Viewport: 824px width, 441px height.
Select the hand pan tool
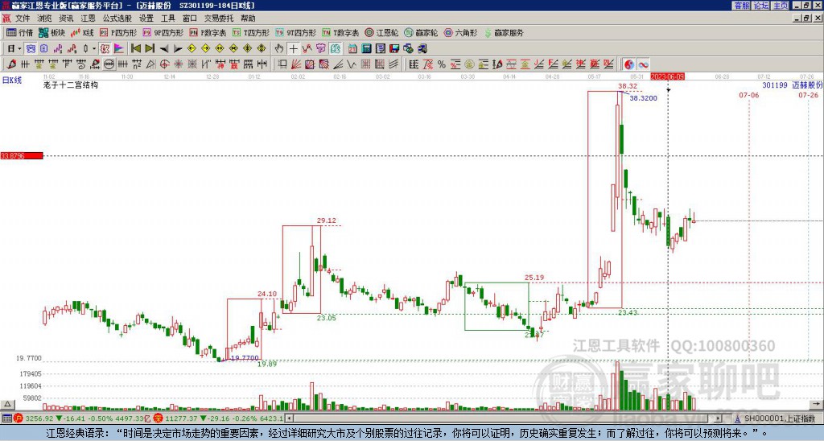[279, 49]
